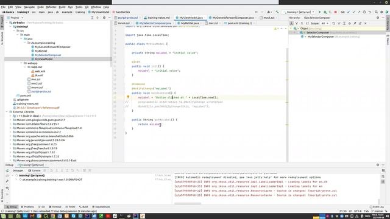The height and width of the screenshot is (219, 390).
Task: Close the hierarchy tab with X icon
Action: click(x=366, y=23)
